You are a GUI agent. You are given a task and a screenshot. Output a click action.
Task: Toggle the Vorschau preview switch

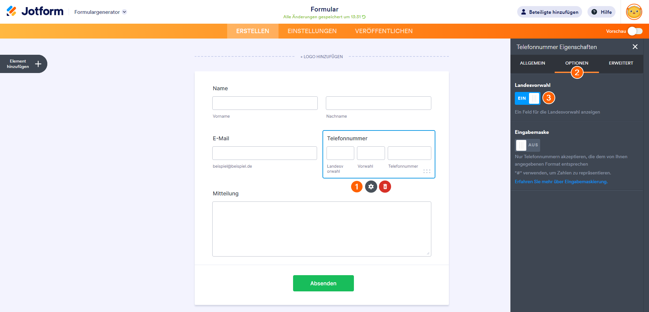click(x=635, y=31)
